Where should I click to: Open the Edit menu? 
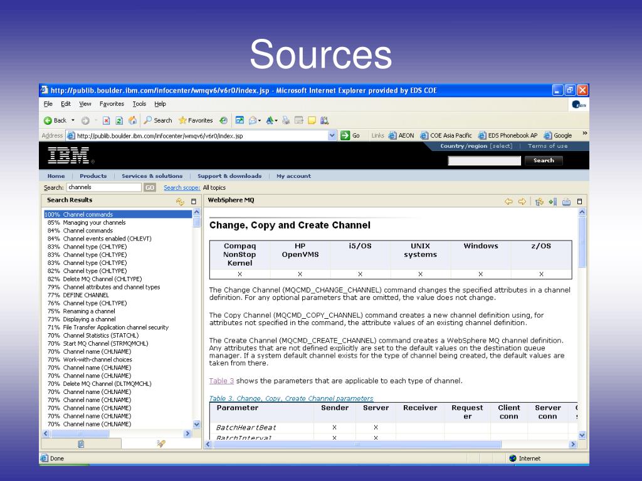pyautogui.click(x=65, y=104)
